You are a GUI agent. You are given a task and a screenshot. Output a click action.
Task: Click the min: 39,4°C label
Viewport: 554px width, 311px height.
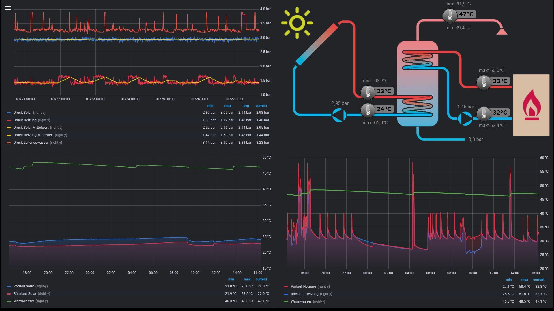click(x=457, y=28)
